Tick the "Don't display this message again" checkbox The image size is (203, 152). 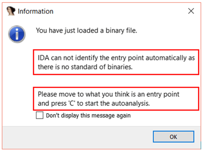(40, 116)
